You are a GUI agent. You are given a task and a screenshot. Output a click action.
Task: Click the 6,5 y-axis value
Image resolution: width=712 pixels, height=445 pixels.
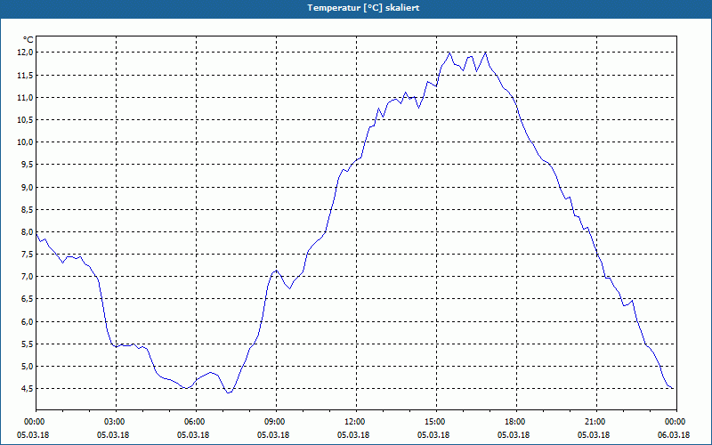tap(27, 299)
